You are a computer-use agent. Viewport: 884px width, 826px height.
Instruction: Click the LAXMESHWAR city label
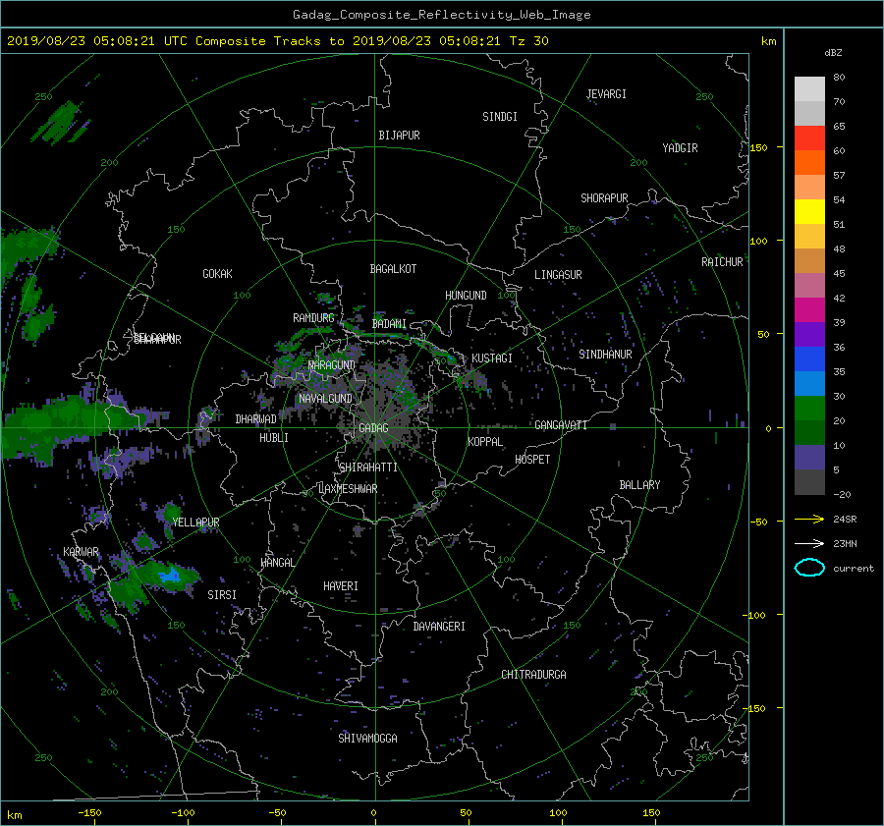tap(348, 489)
